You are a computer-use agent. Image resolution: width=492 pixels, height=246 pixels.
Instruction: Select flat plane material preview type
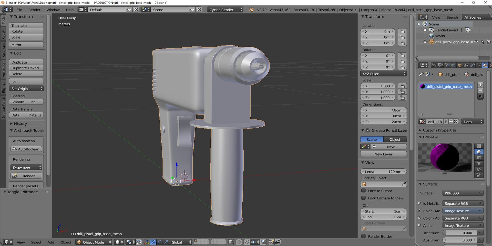point(479,146)
